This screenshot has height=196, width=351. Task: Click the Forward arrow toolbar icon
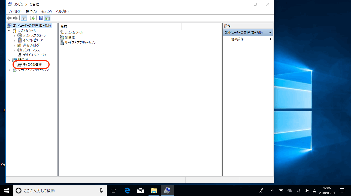click(x=16, y=18)
